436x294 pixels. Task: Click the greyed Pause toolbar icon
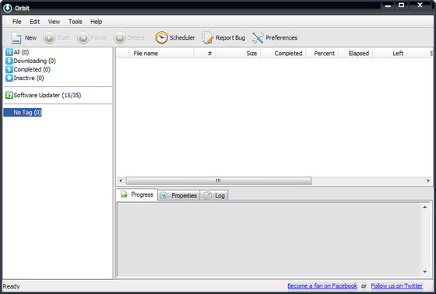(x=83, y=38)
